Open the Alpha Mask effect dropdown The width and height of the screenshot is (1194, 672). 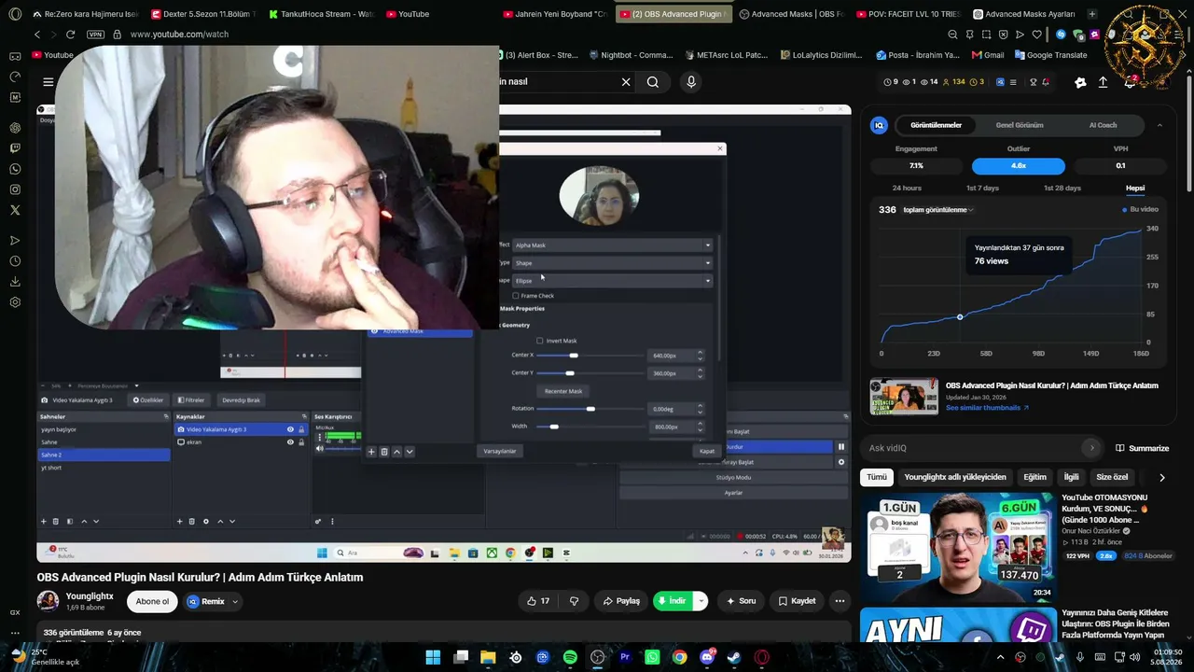pyautogui.click(x=612, y=245)
